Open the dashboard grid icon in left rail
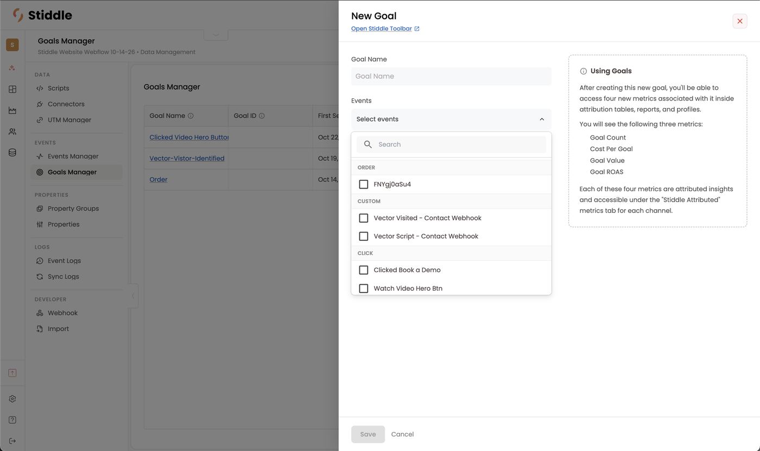Viewport: 760px width, 451px height. coord(12,89)
